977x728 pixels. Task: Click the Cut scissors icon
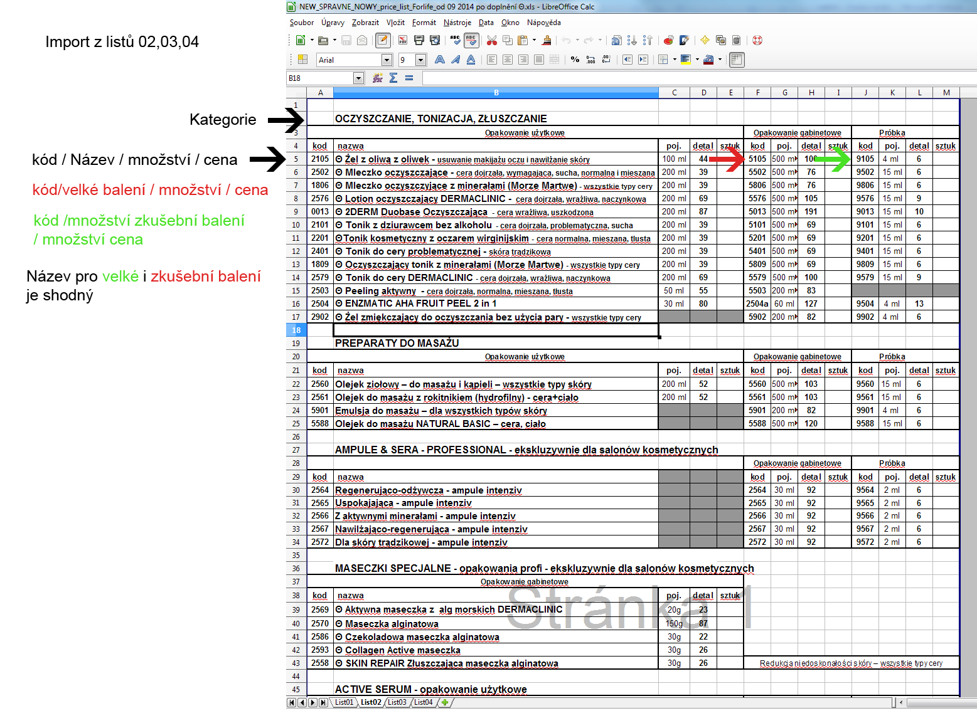[x=492, y=40]
